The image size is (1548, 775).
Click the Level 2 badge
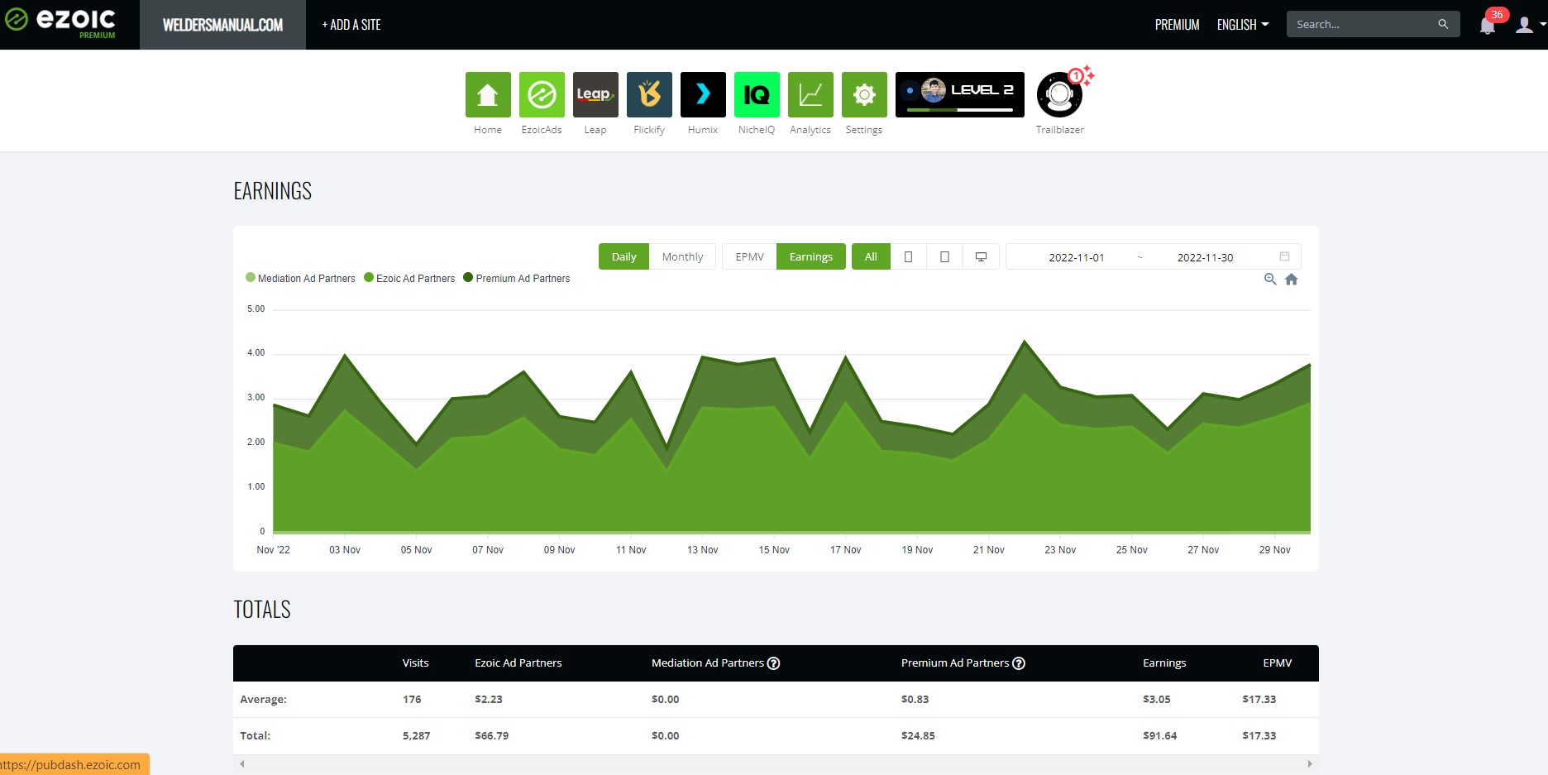click(960, 94)
